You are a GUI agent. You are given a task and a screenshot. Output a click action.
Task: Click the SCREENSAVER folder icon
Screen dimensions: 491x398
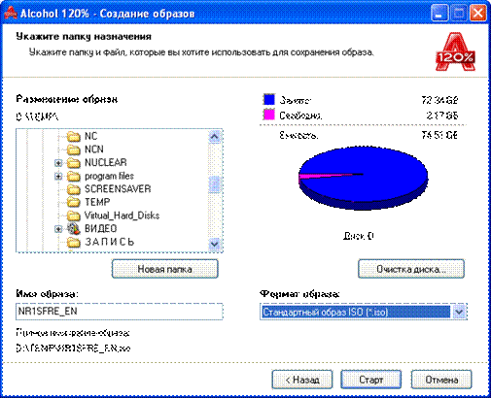(74, 189)
